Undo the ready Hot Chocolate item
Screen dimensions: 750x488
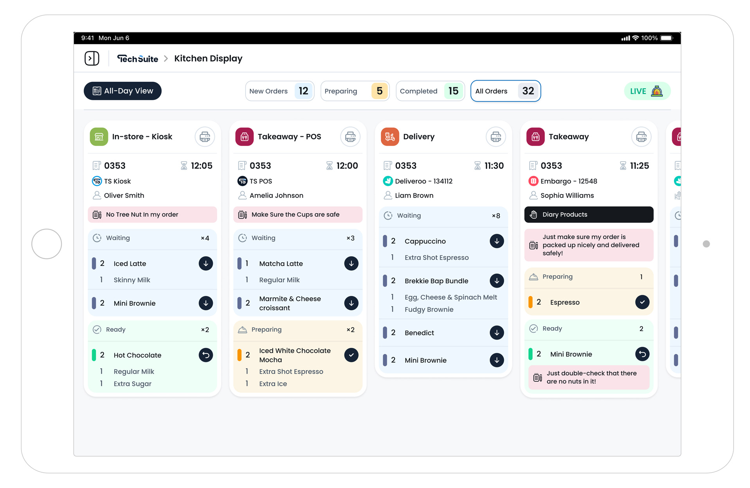tap(206, 355)
